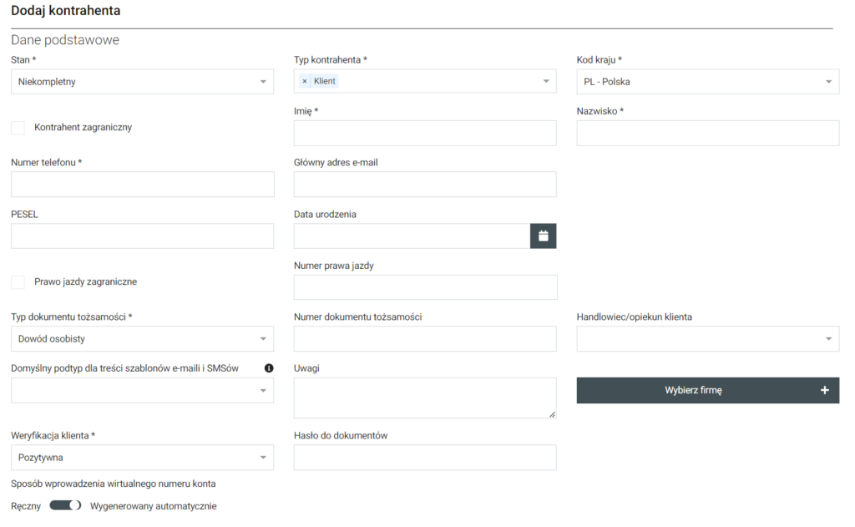Select the PESEL input field

pos(142,236)
